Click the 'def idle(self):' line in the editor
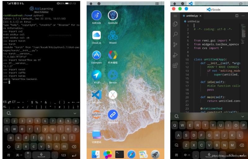This screenshot has width=248, height=159. coord(213,82)
